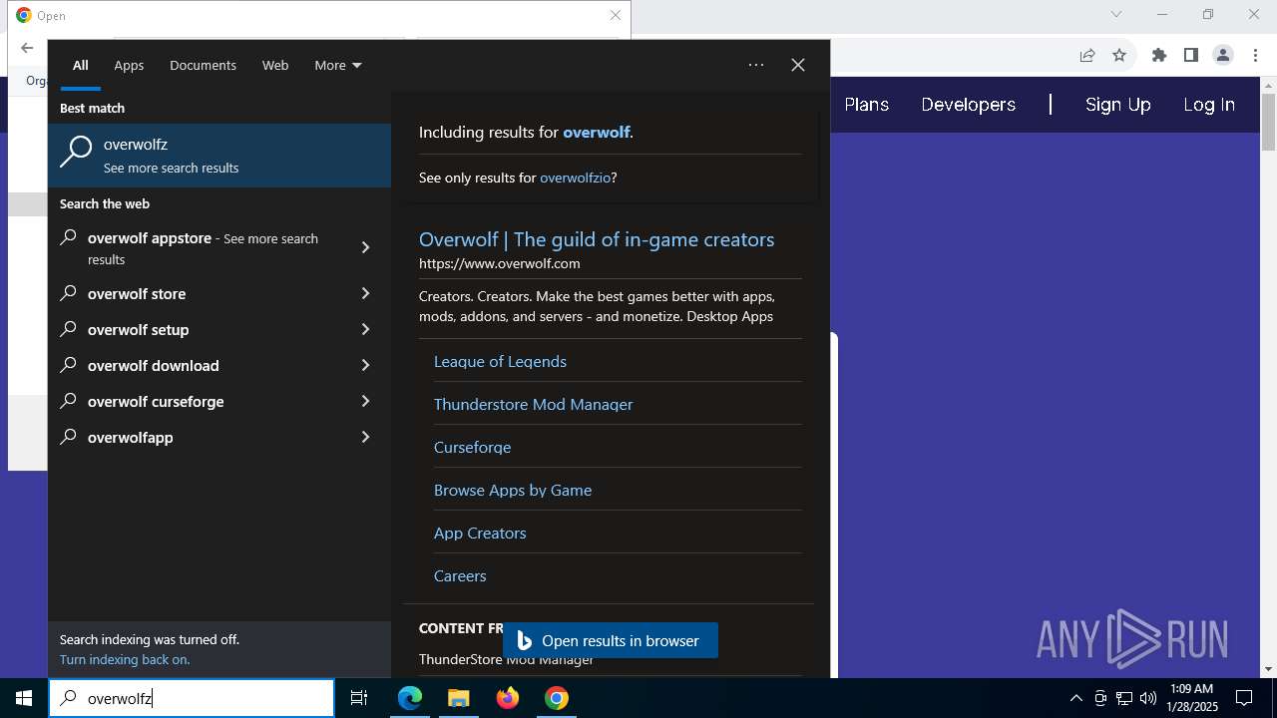The image size is (1277, 718).
Task: Show hidden system tray icons
Action: [x=1075, y=698]
